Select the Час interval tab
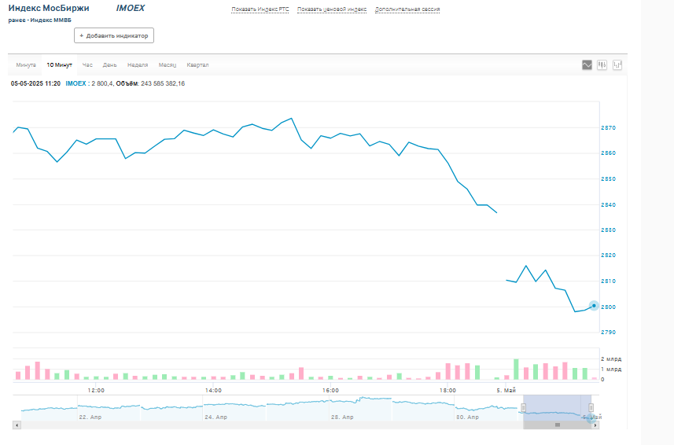Viewport: 674px width, 445px height. (x=87, y=64)
